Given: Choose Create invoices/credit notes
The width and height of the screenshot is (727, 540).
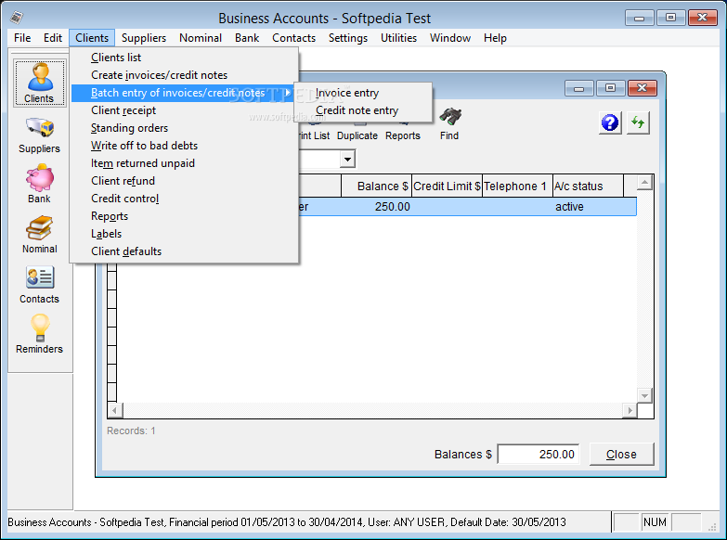Looking at the screenshot, I should pyautogui.click(x=185, y=75).
